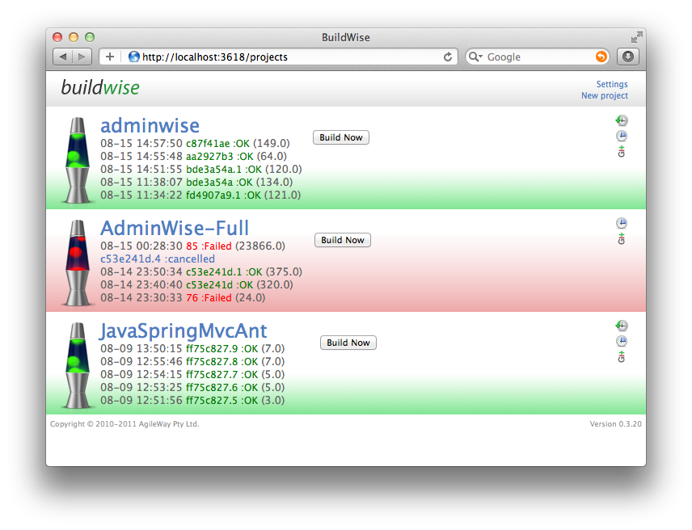Add bookmark with the plus button
Image resolution: width=692 pixels, height=530 pixels.
coord(110,57)
